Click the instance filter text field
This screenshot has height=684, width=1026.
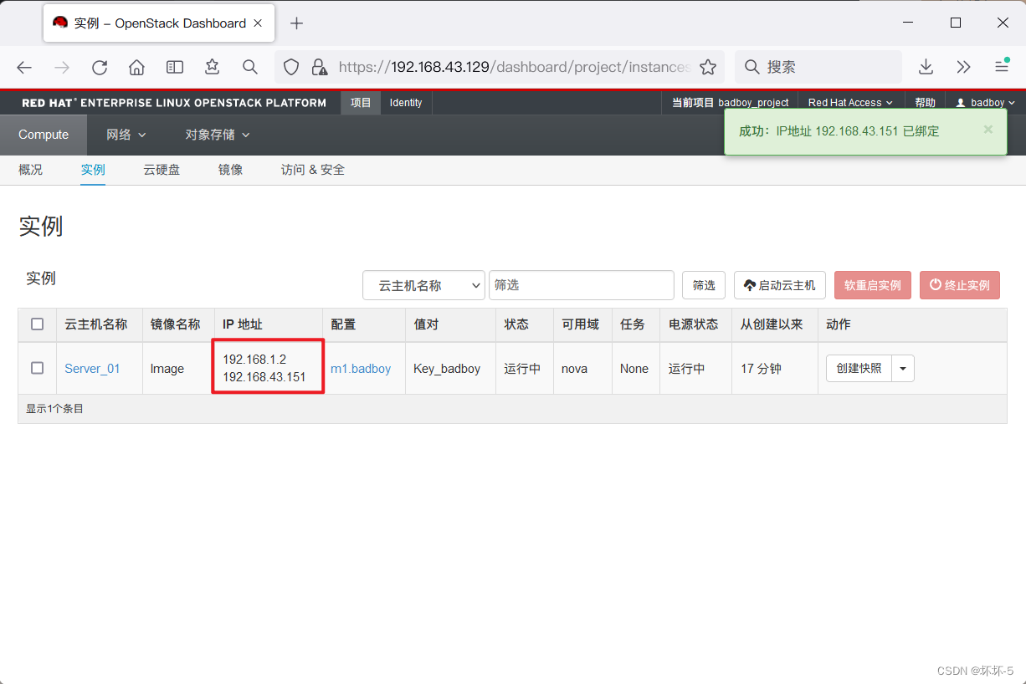[x=582, y=285]
